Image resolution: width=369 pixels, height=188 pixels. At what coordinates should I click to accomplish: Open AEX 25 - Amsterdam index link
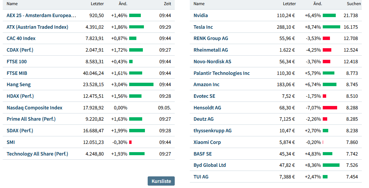tap(41, 15)
